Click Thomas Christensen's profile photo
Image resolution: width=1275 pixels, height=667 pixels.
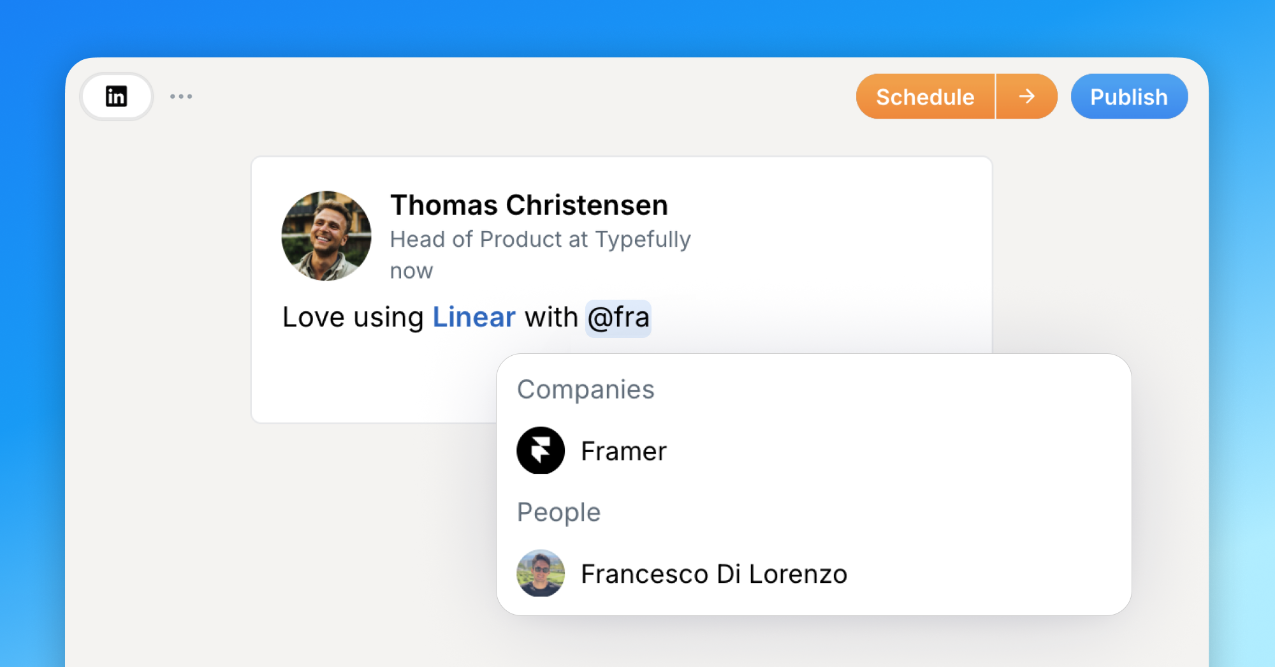coord(326,236)
